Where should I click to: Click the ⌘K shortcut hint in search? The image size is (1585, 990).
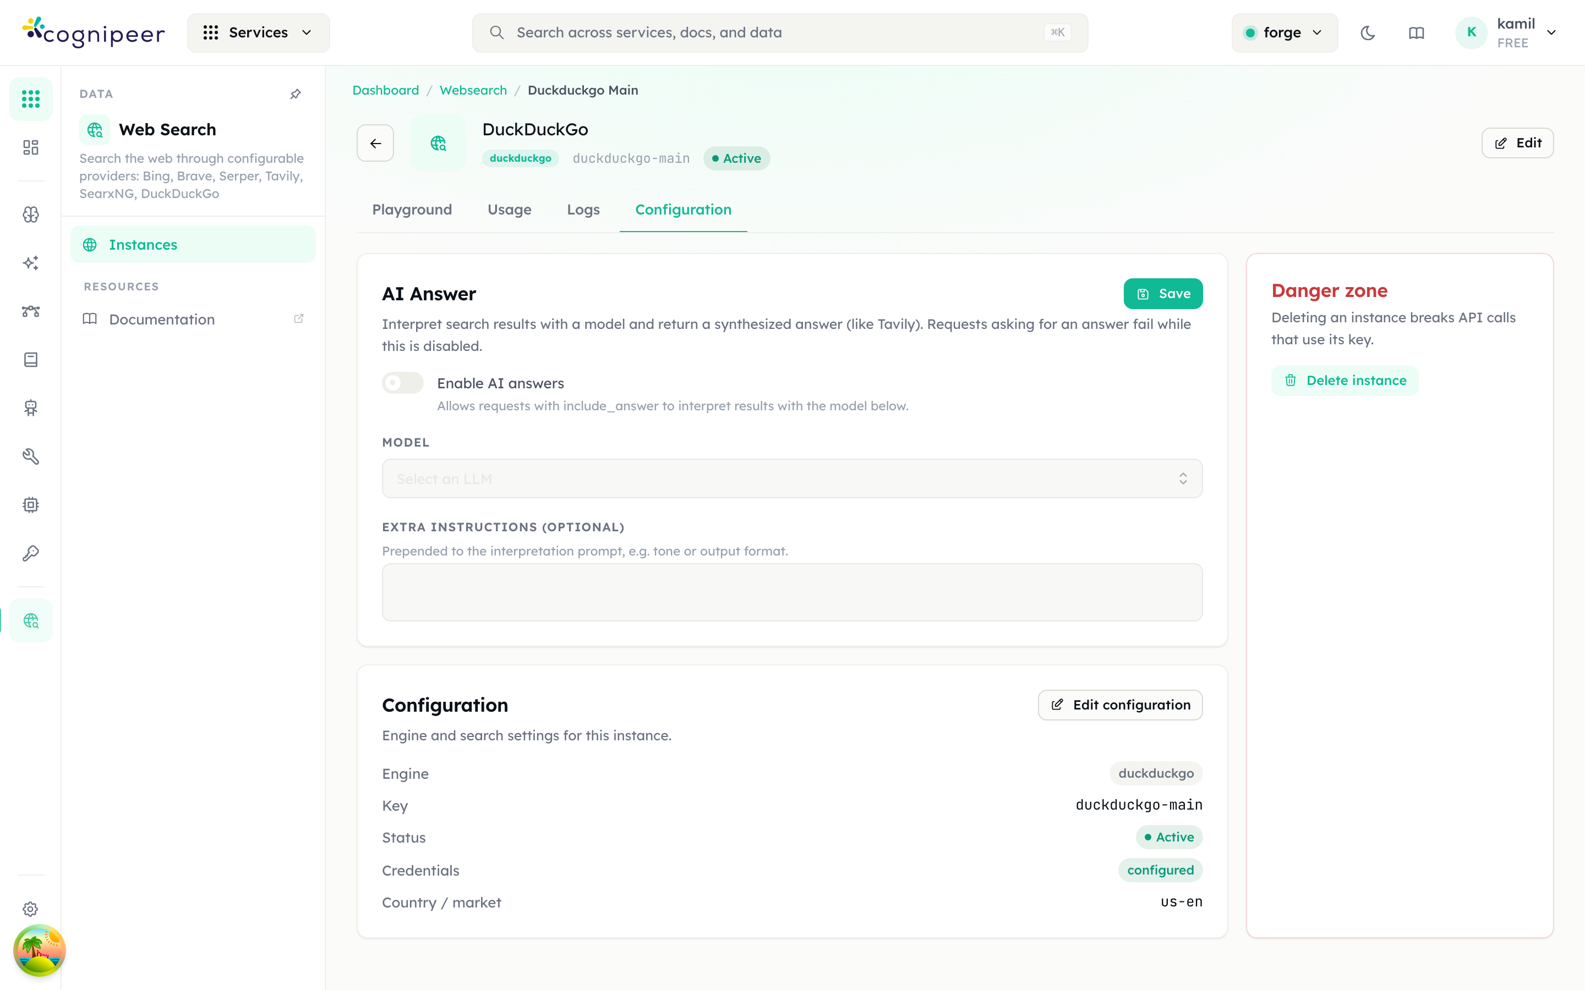point(1058,33)
